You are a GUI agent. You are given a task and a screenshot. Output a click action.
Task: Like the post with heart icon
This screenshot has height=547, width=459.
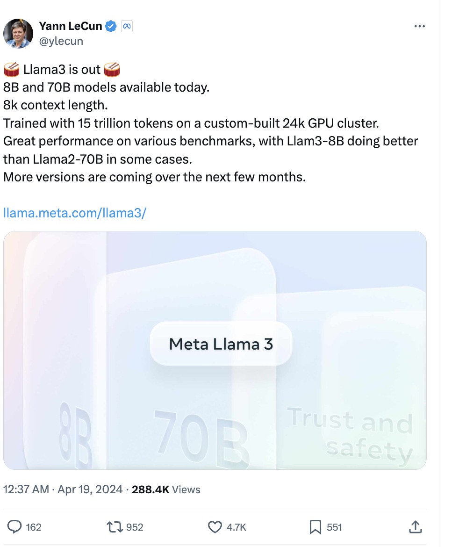215,527
